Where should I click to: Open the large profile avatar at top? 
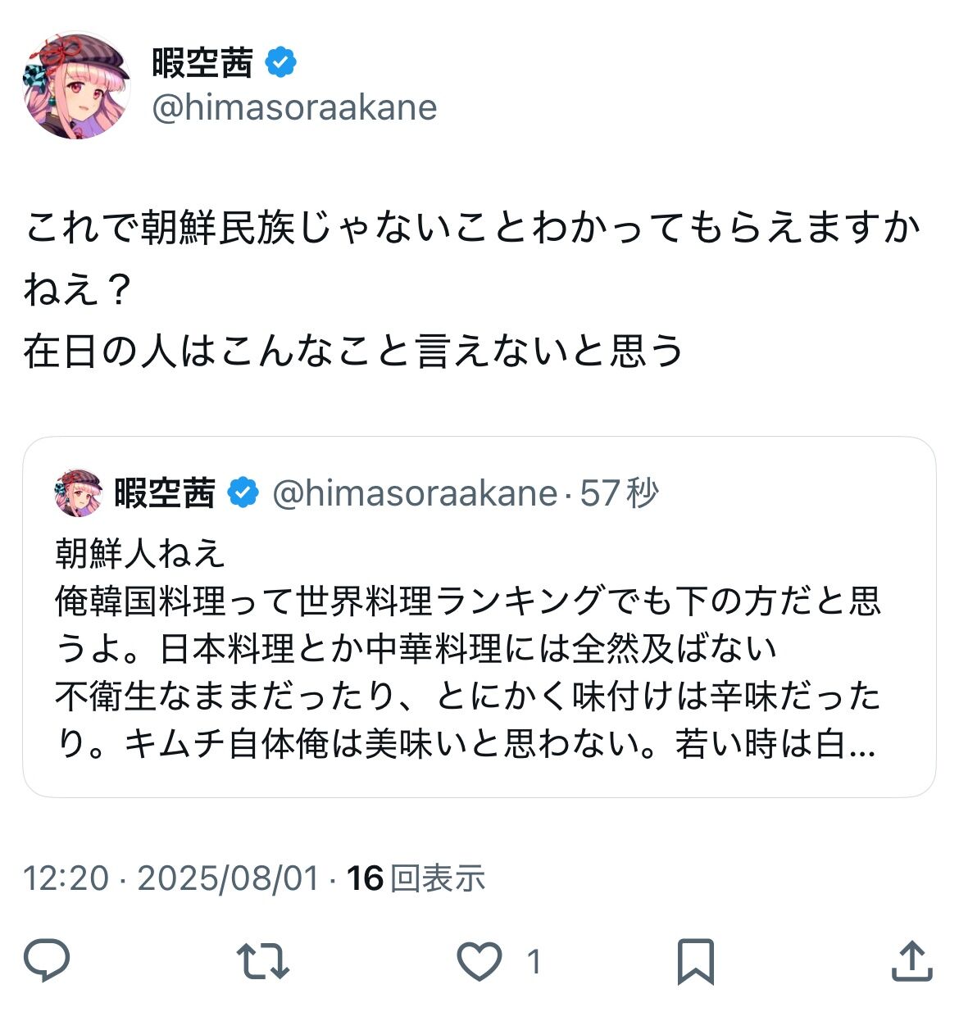coord(76,85)
